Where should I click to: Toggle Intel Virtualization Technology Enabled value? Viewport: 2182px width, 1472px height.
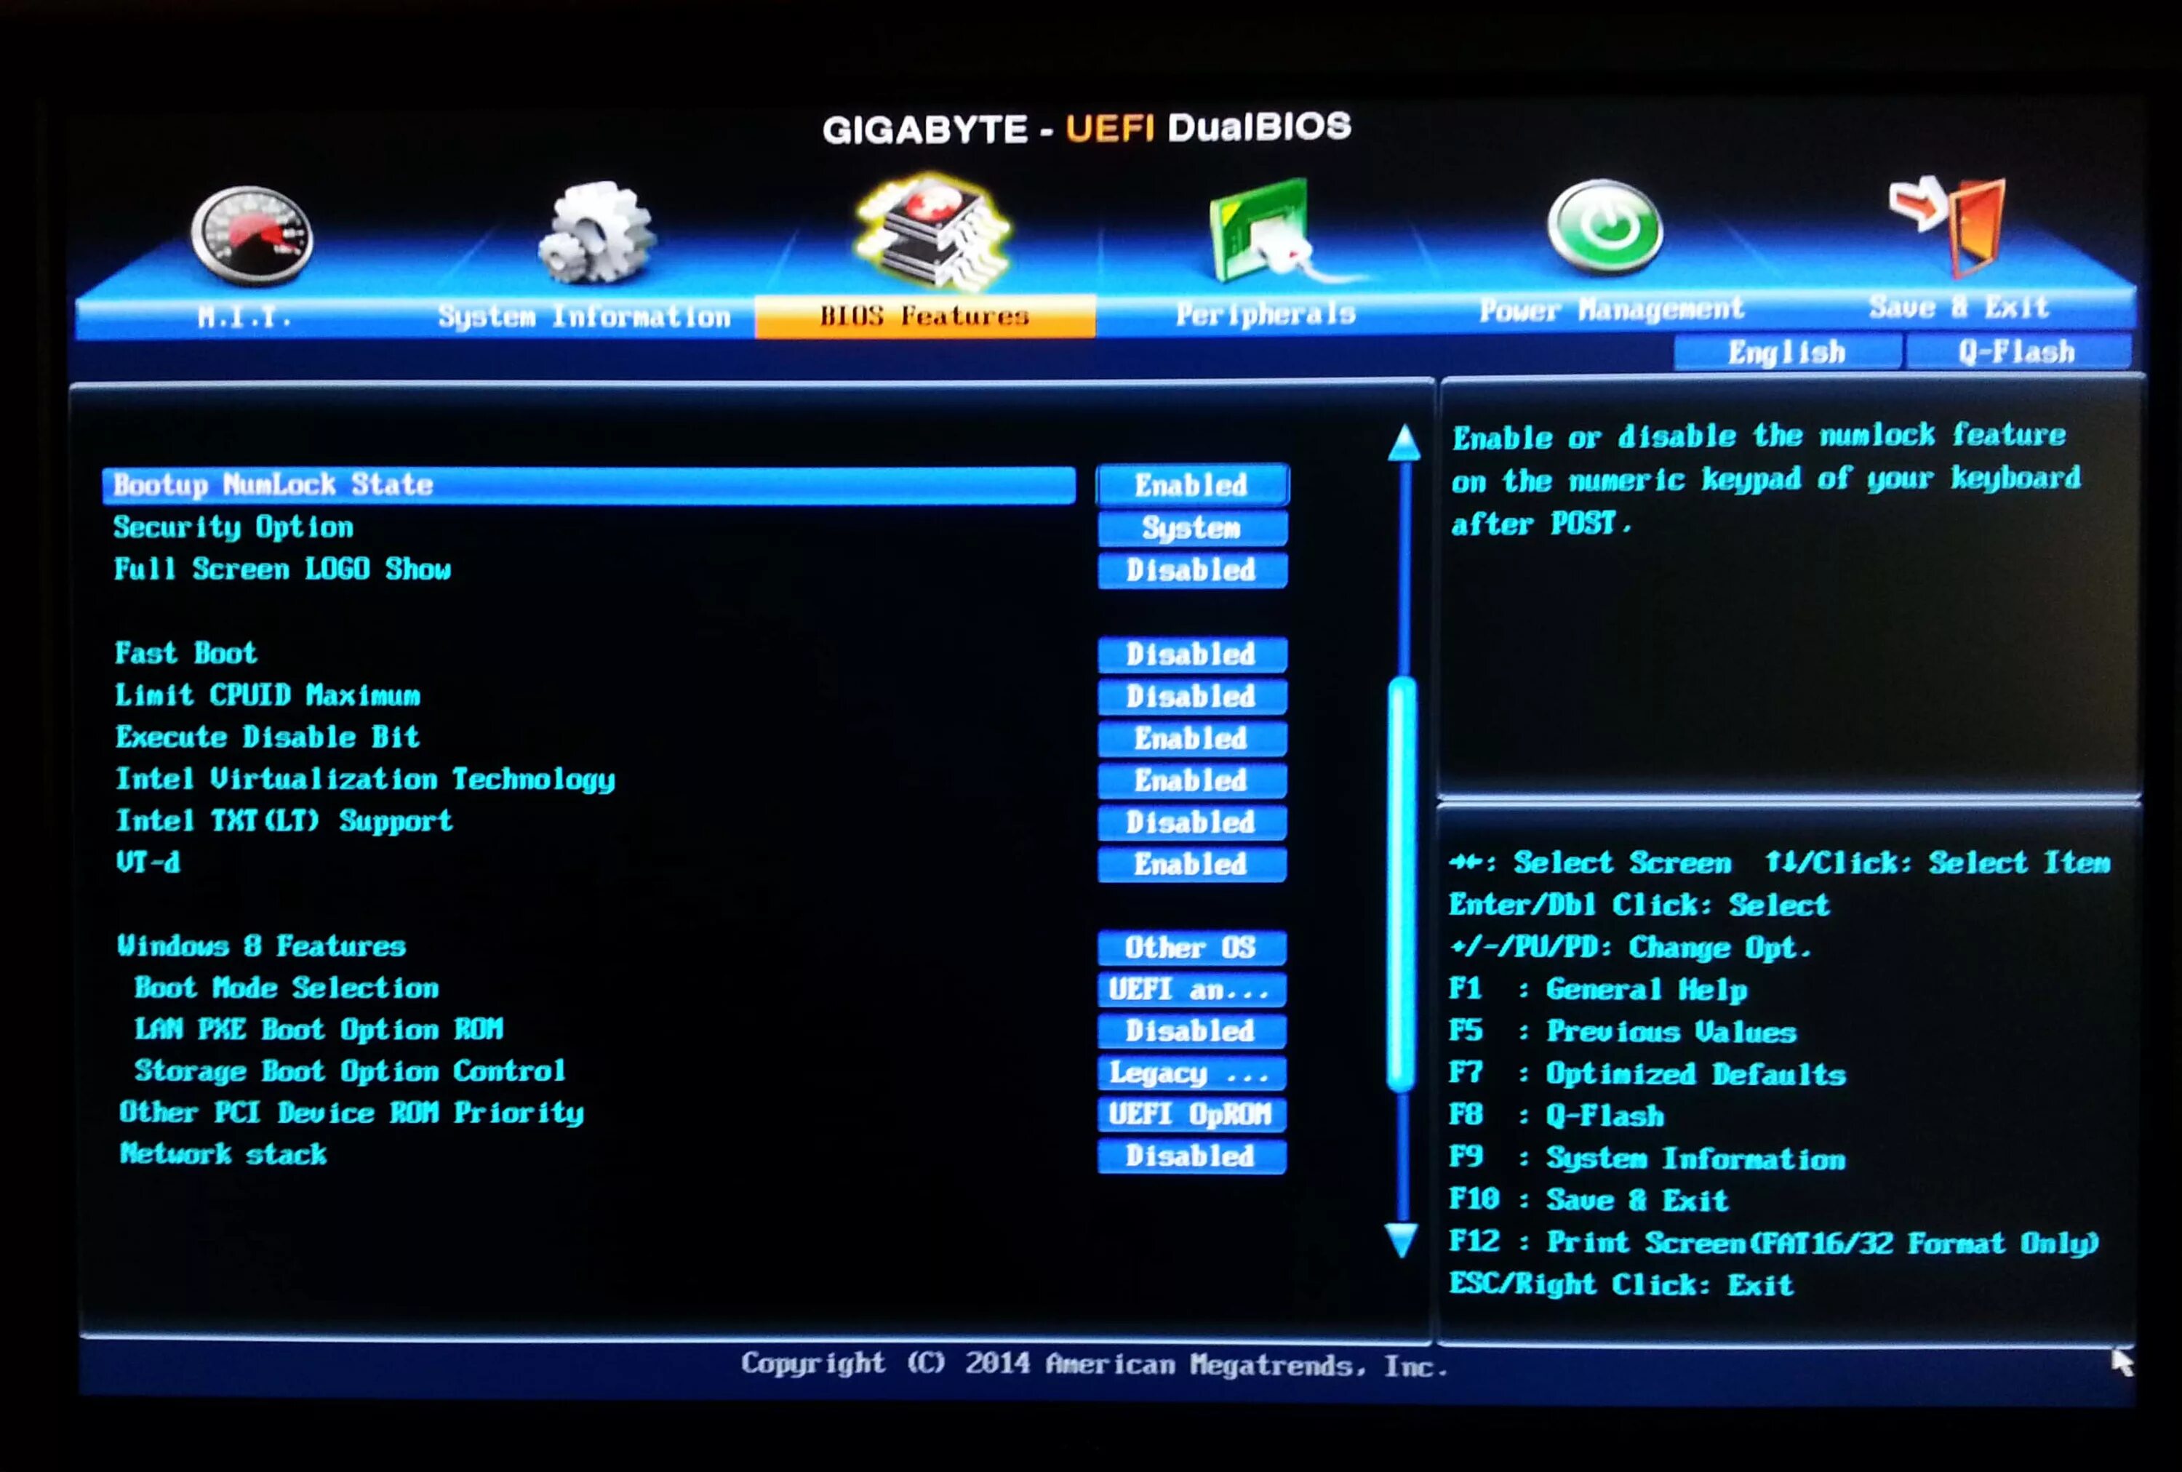[1191, 781]
